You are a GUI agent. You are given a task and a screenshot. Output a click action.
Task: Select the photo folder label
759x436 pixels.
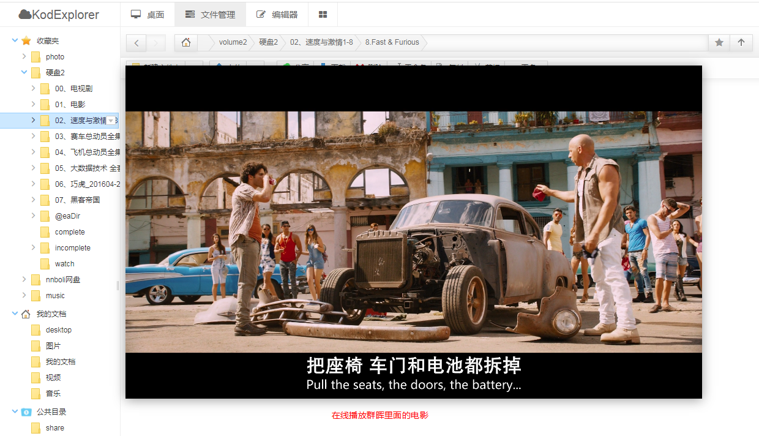(x=55, y=56)
